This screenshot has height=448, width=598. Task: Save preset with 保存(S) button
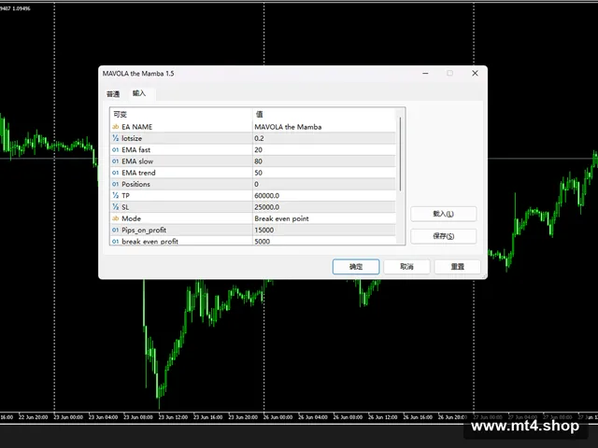pyautogui.click(x=443, y=236)
